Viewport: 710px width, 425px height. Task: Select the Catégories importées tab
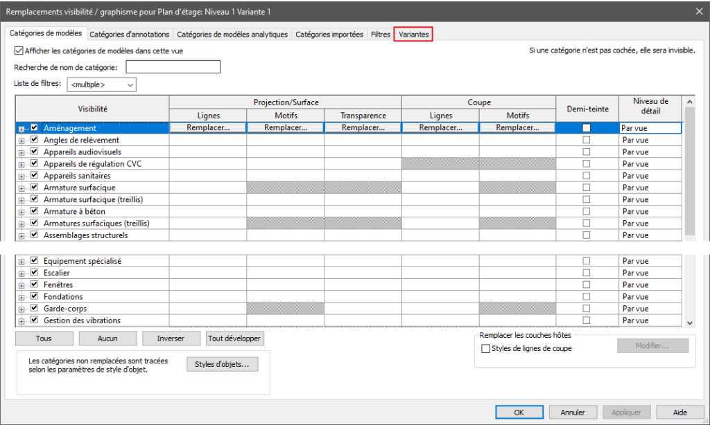point(329,35)
